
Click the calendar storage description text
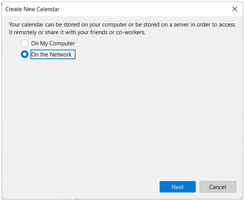pyautogui.click(x=122, y=28)
